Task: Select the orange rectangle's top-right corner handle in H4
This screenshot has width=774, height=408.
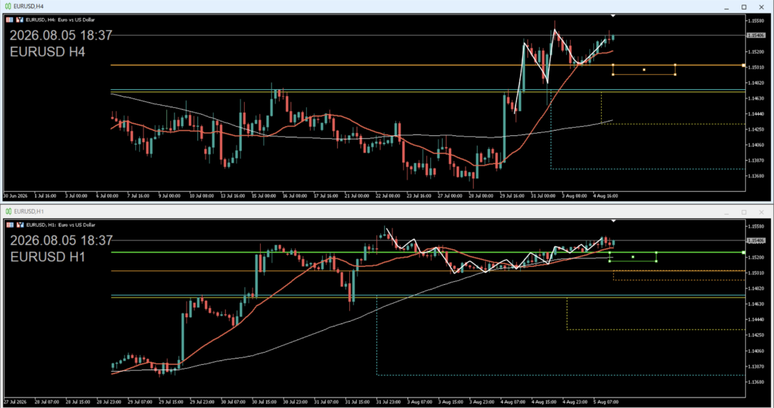Action: [675, 65]
